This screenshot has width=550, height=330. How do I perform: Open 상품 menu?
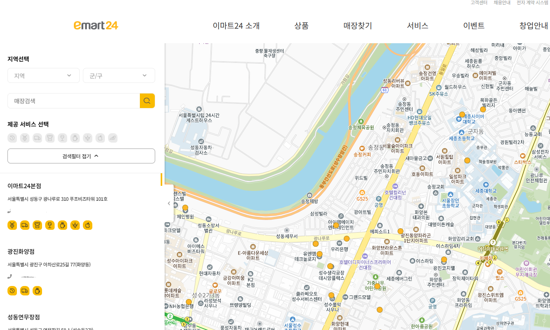click(x=301, y=26)
